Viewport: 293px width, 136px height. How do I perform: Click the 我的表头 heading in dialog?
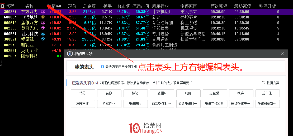(x=84, y=67)
